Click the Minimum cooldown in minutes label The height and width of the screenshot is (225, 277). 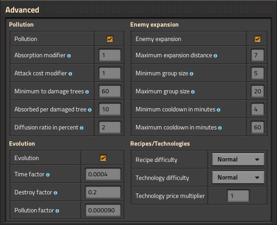(175, 110)
